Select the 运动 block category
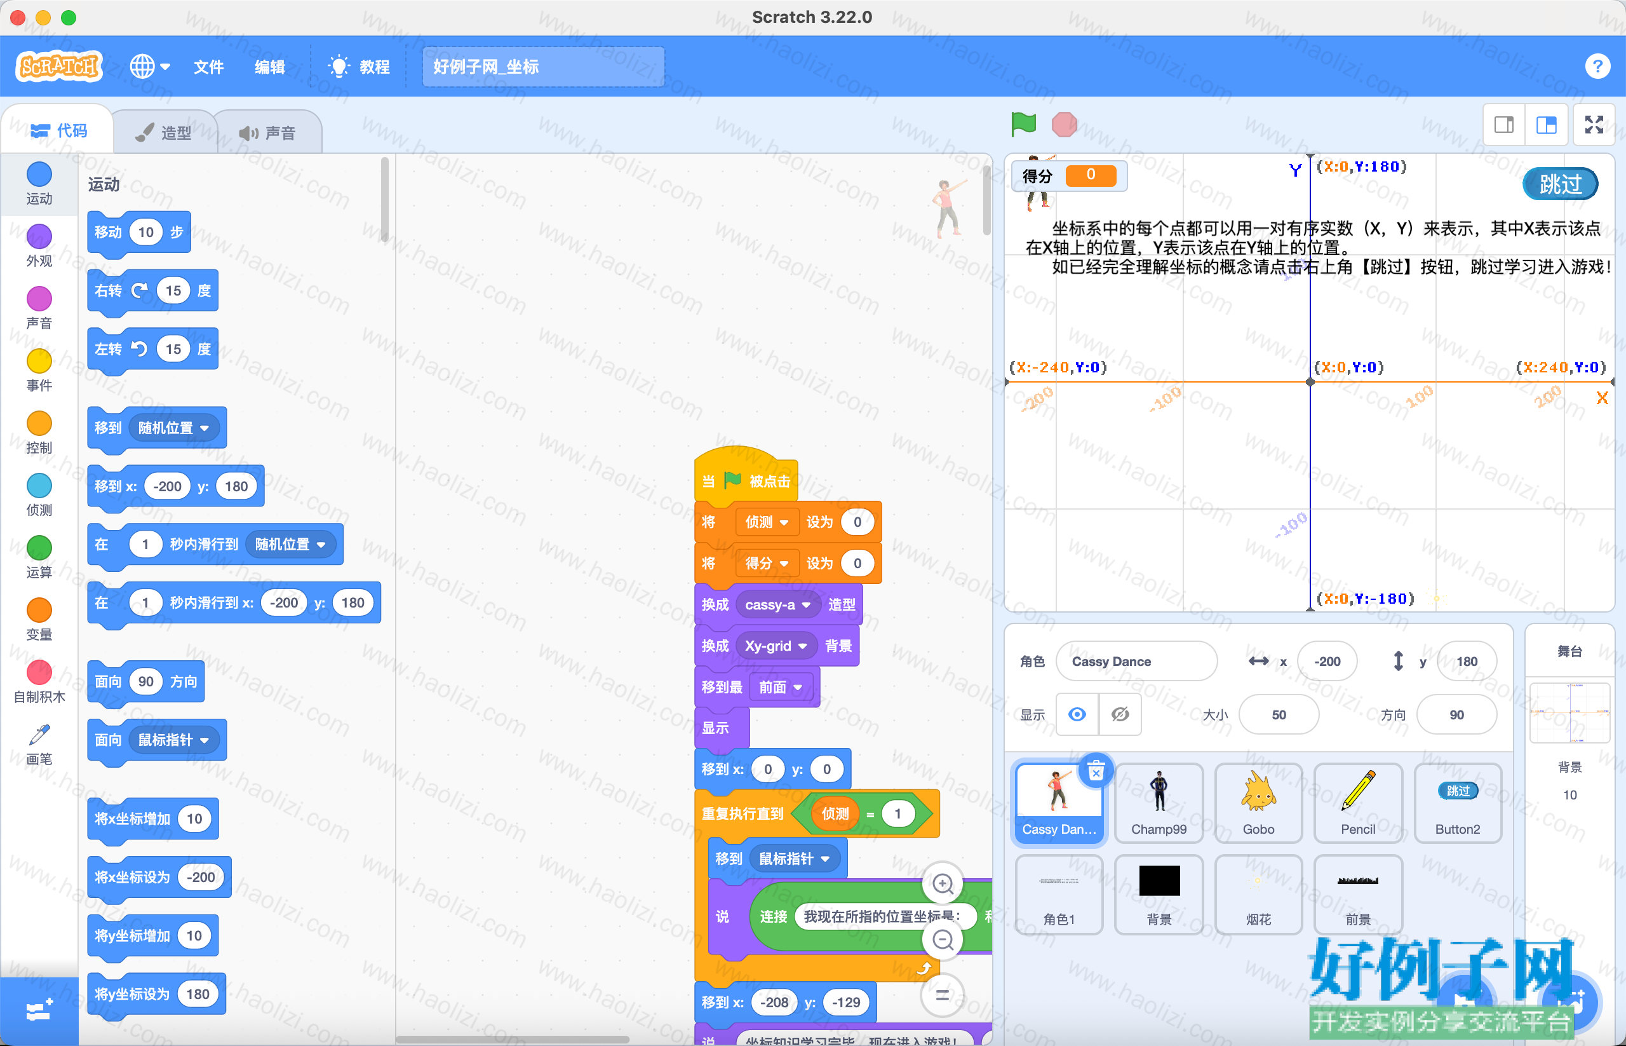1626x1046 pixels. pos(39,184)
